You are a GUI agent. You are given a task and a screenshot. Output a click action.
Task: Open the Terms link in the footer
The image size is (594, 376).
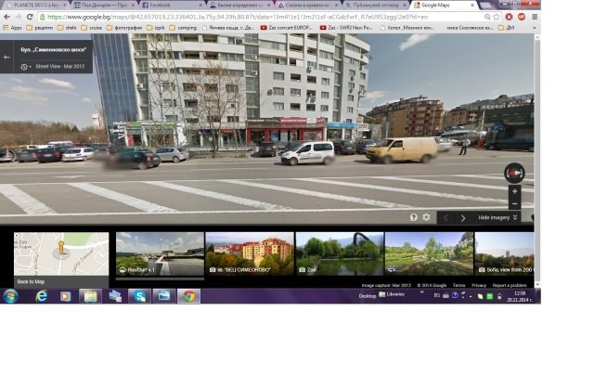tap(458, 285)
